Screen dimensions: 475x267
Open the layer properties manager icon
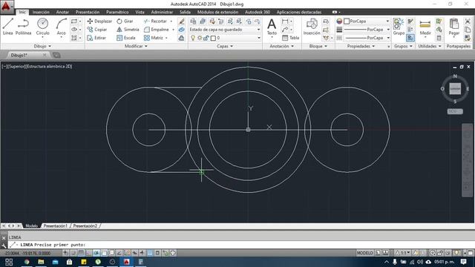point(193,22)
